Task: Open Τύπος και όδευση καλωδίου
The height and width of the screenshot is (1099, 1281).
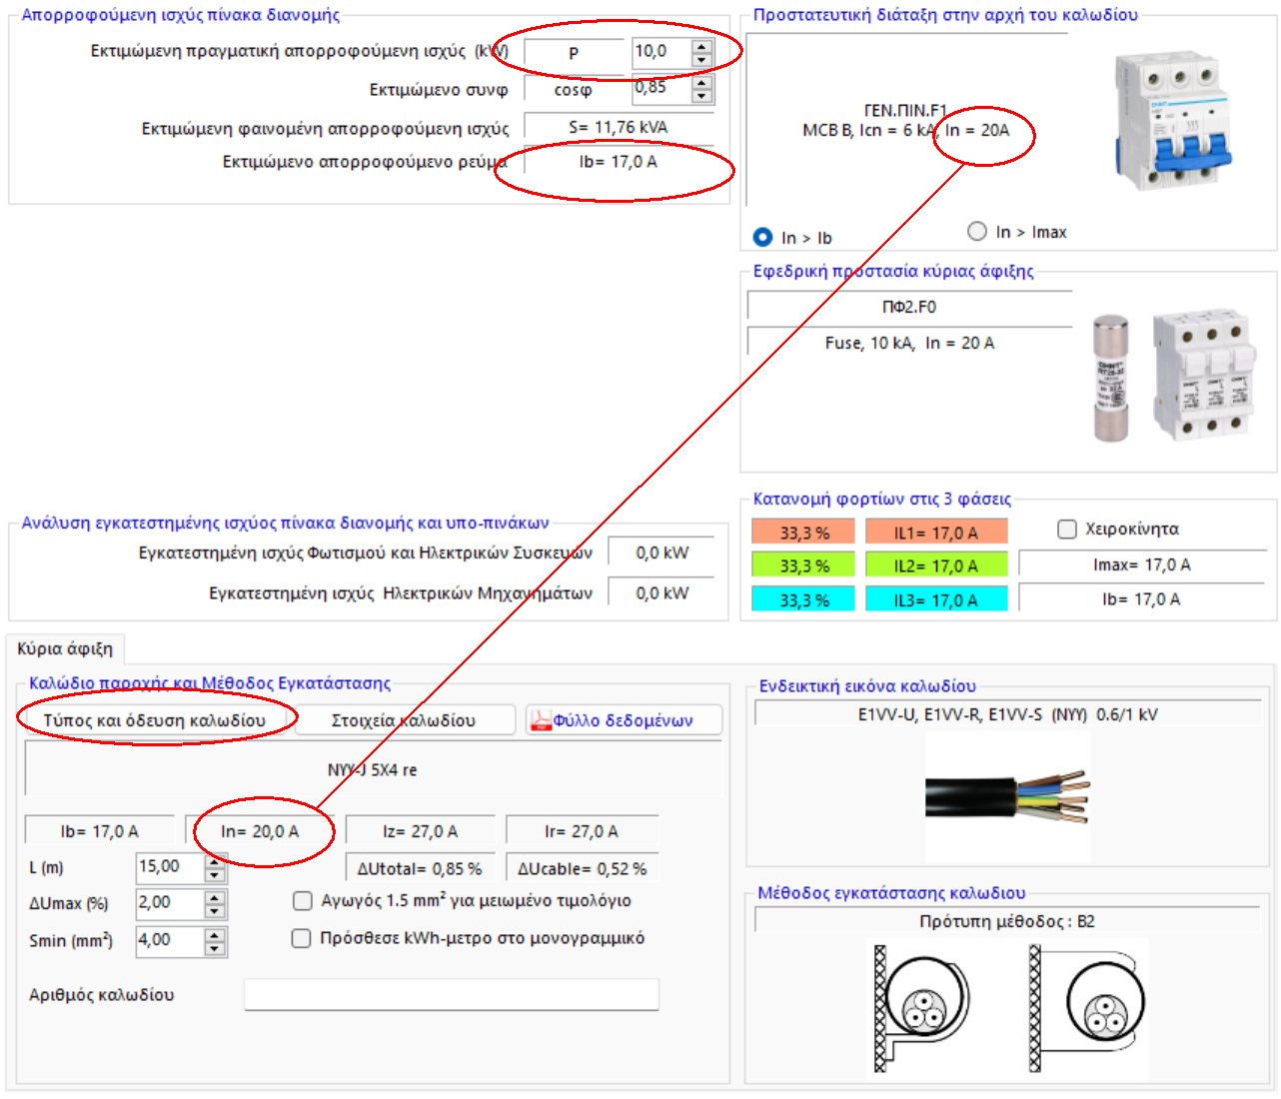Action: click(155, 720)
